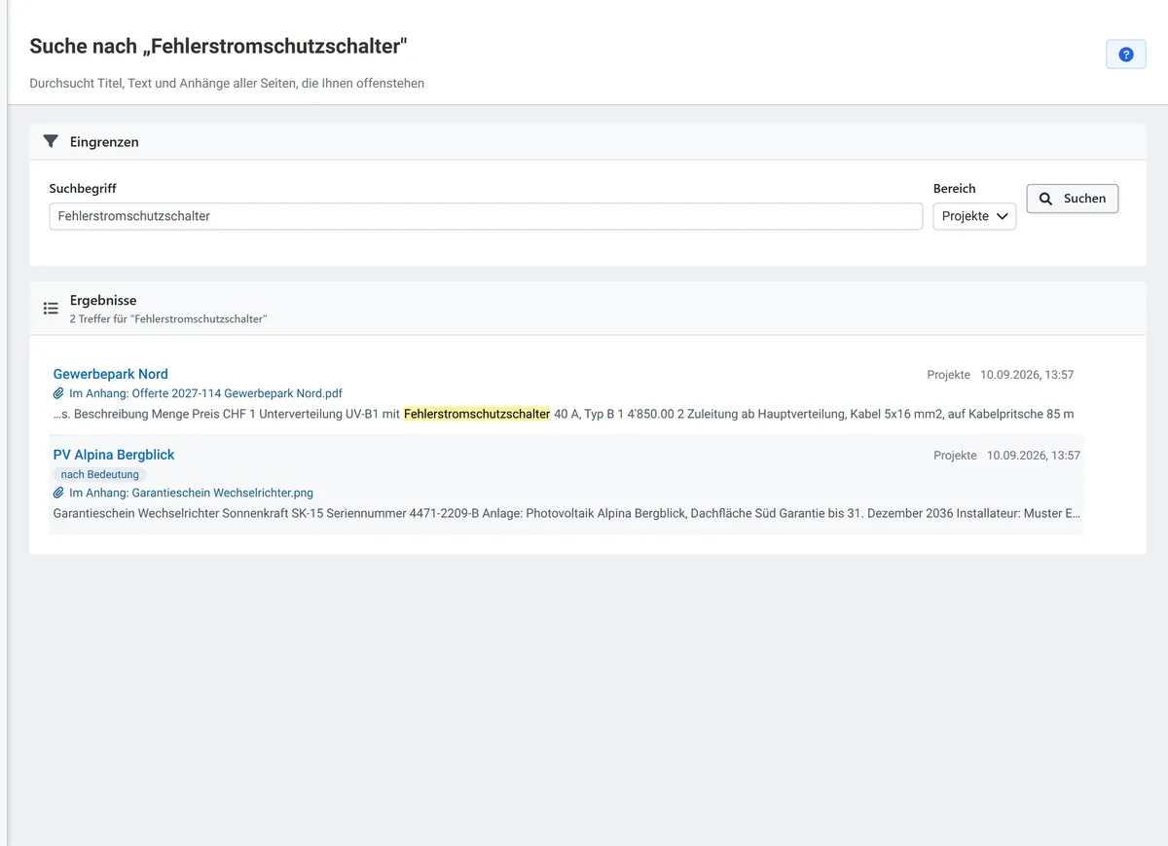Open the help question mark icon
1168x846 pixels.
coord(1126,55)
